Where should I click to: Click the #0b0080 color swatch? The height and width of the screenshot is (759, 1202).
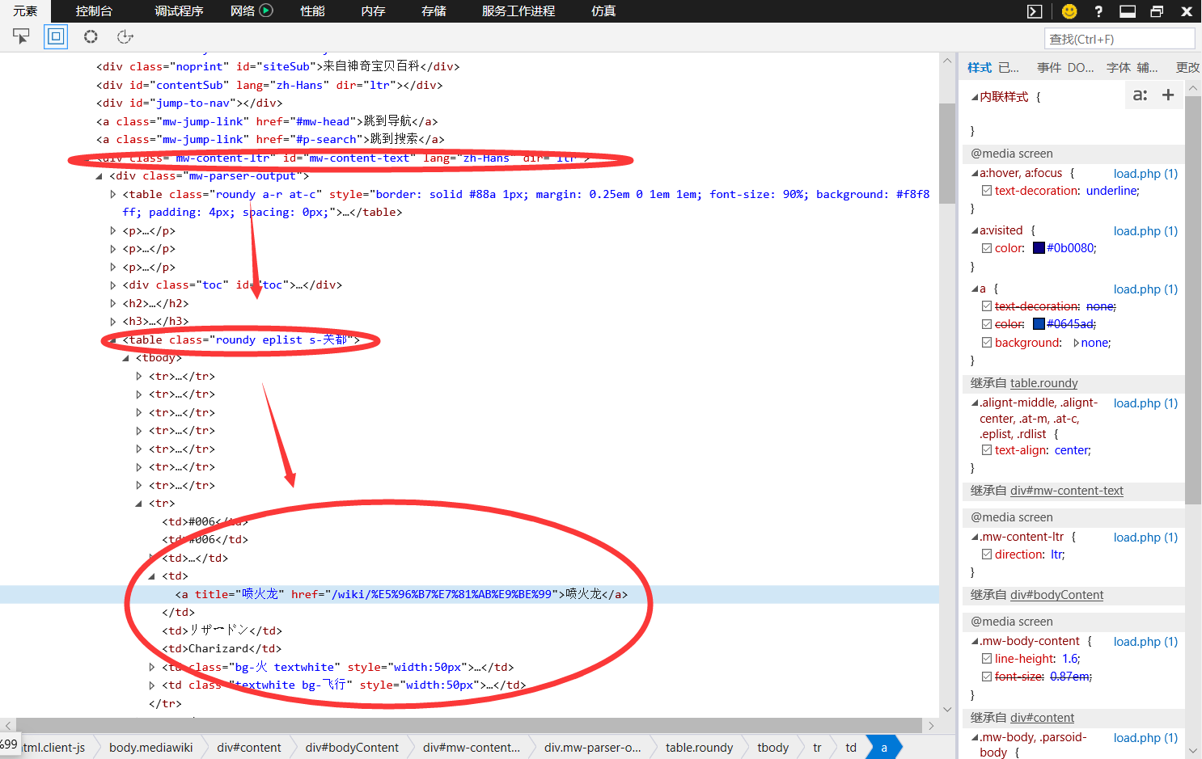pos(1039,248)
